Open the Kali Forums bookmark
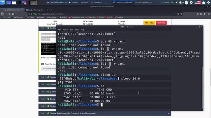Screen dimensions: 211x118 click(50, 17)
